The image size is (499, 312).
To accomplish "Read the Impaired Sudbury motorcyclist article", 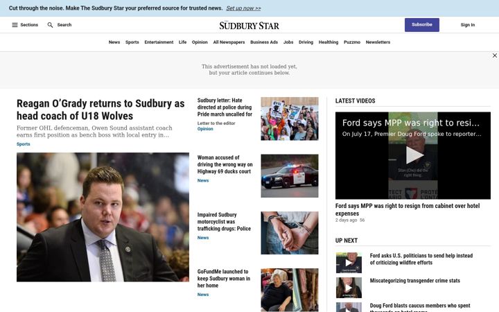I will click(x=224, y=222).
